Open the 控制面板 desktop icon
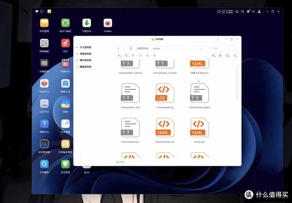Image resolution: width=292 pixels, height=203 pixels. 44,43
